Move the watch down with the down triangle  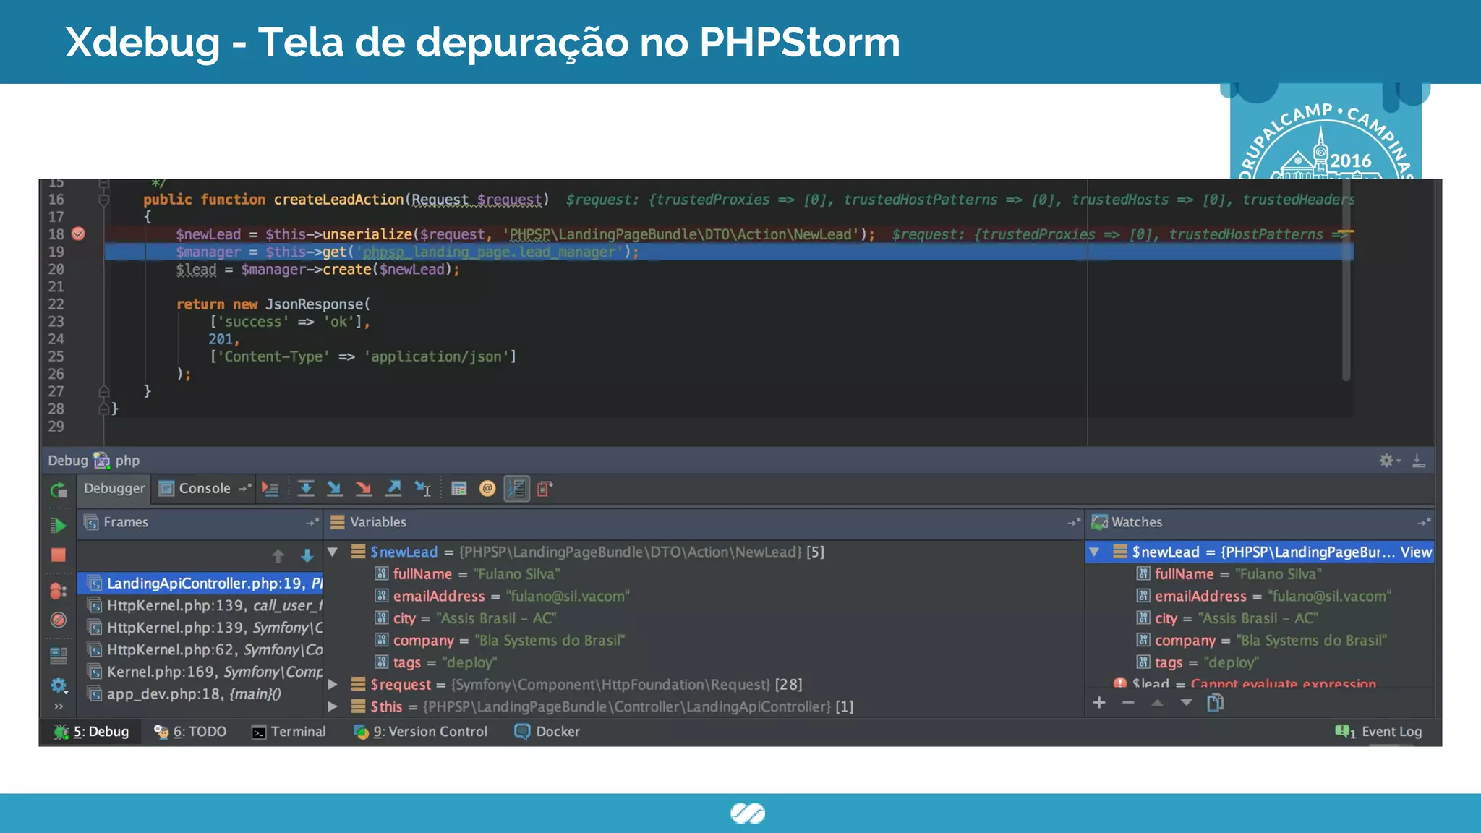[x=1186, y=703]
